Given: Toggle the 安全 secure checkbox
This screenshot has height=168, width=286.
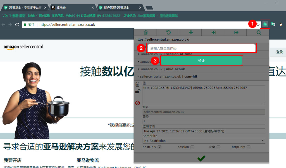Looking at the screenshot, I should tap(218, 147).
